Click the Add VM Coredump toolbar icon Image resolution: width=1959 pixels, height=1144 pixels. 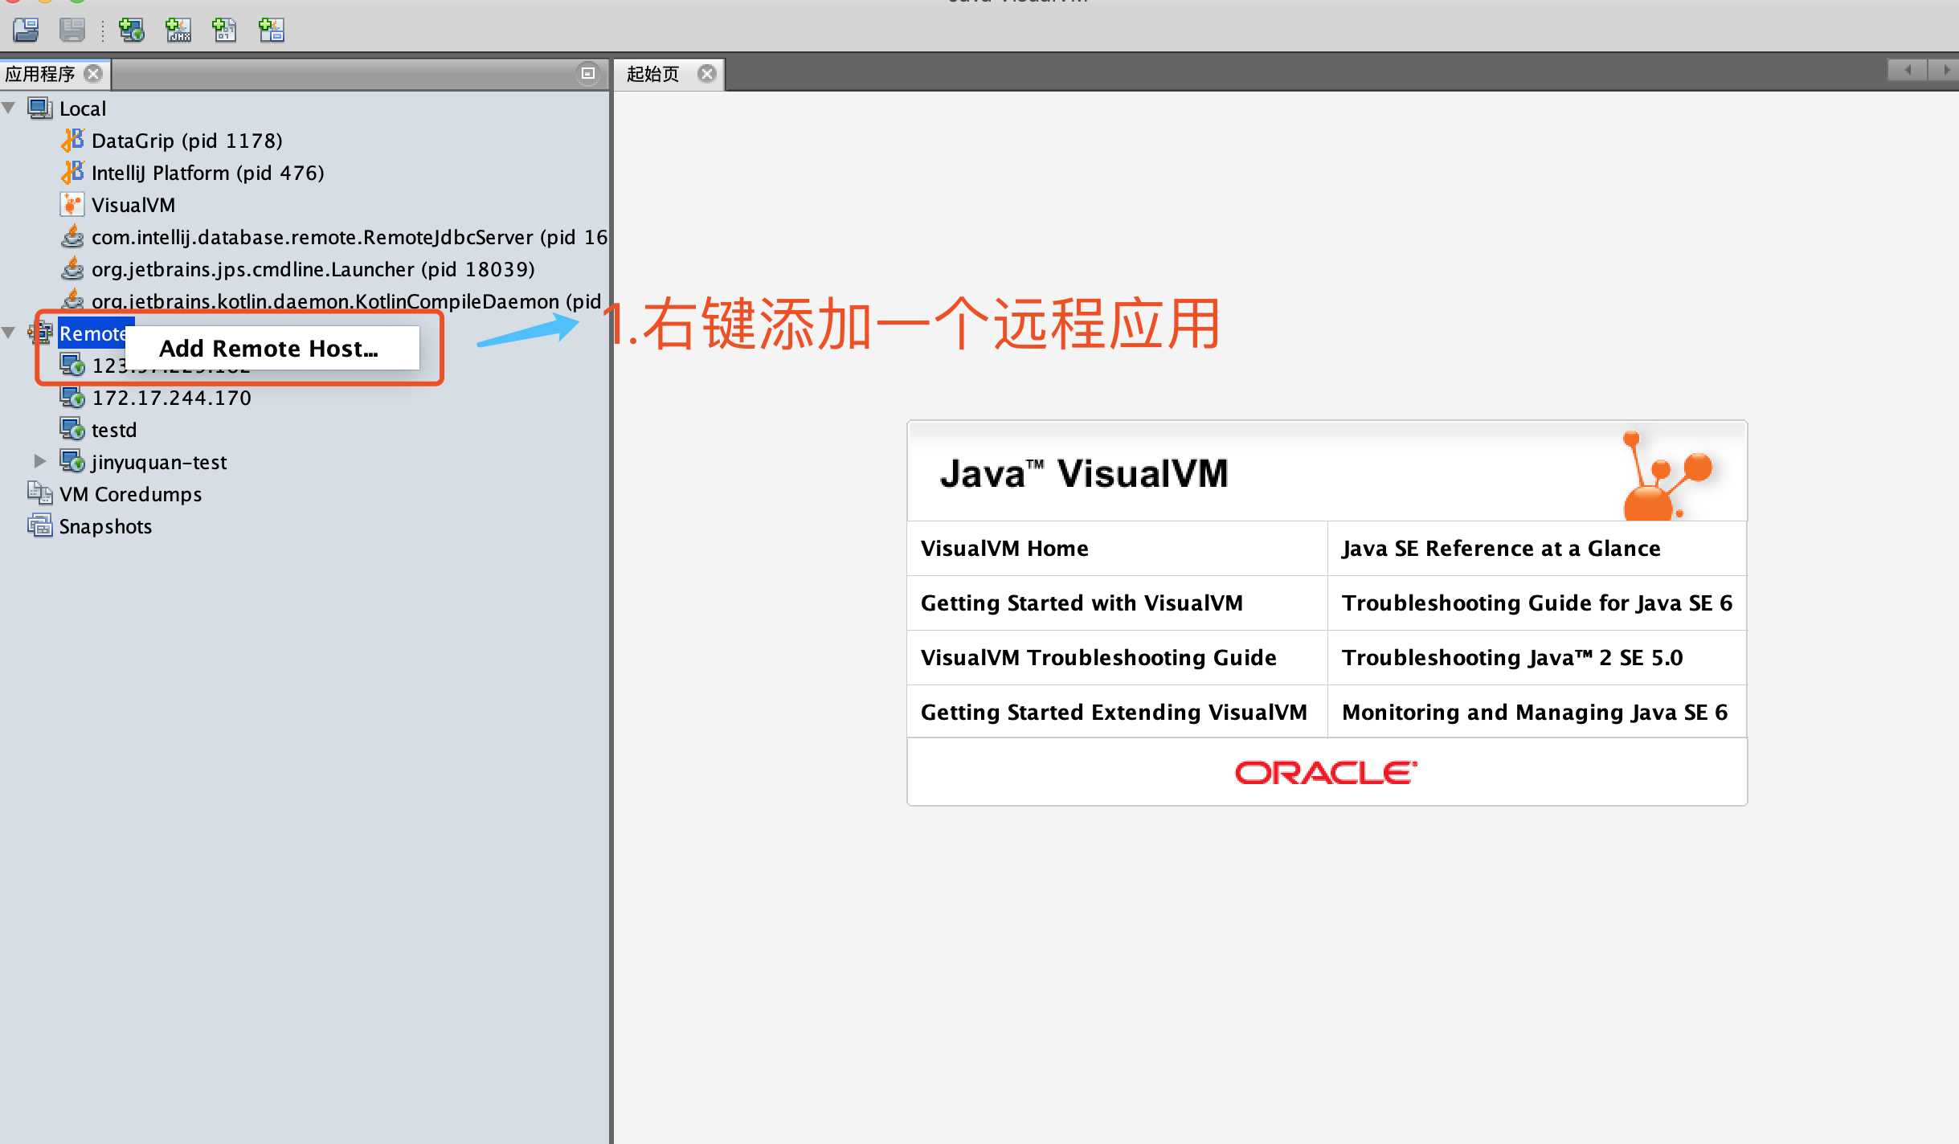(x=224, y=31)
